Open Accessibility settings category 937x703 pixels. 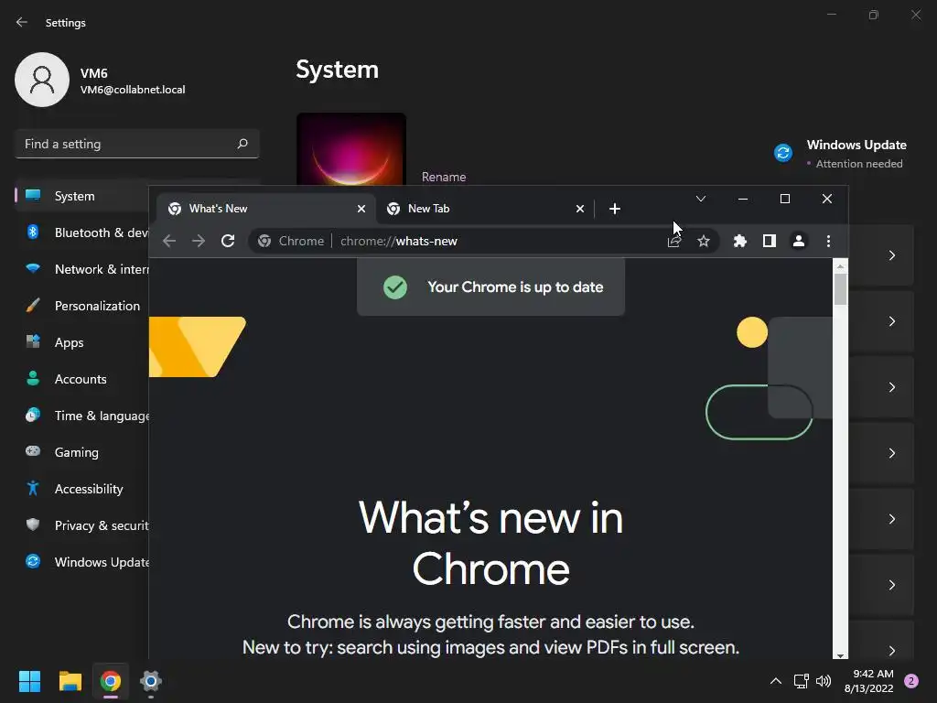pyautogui.click(x=81, y=489)
